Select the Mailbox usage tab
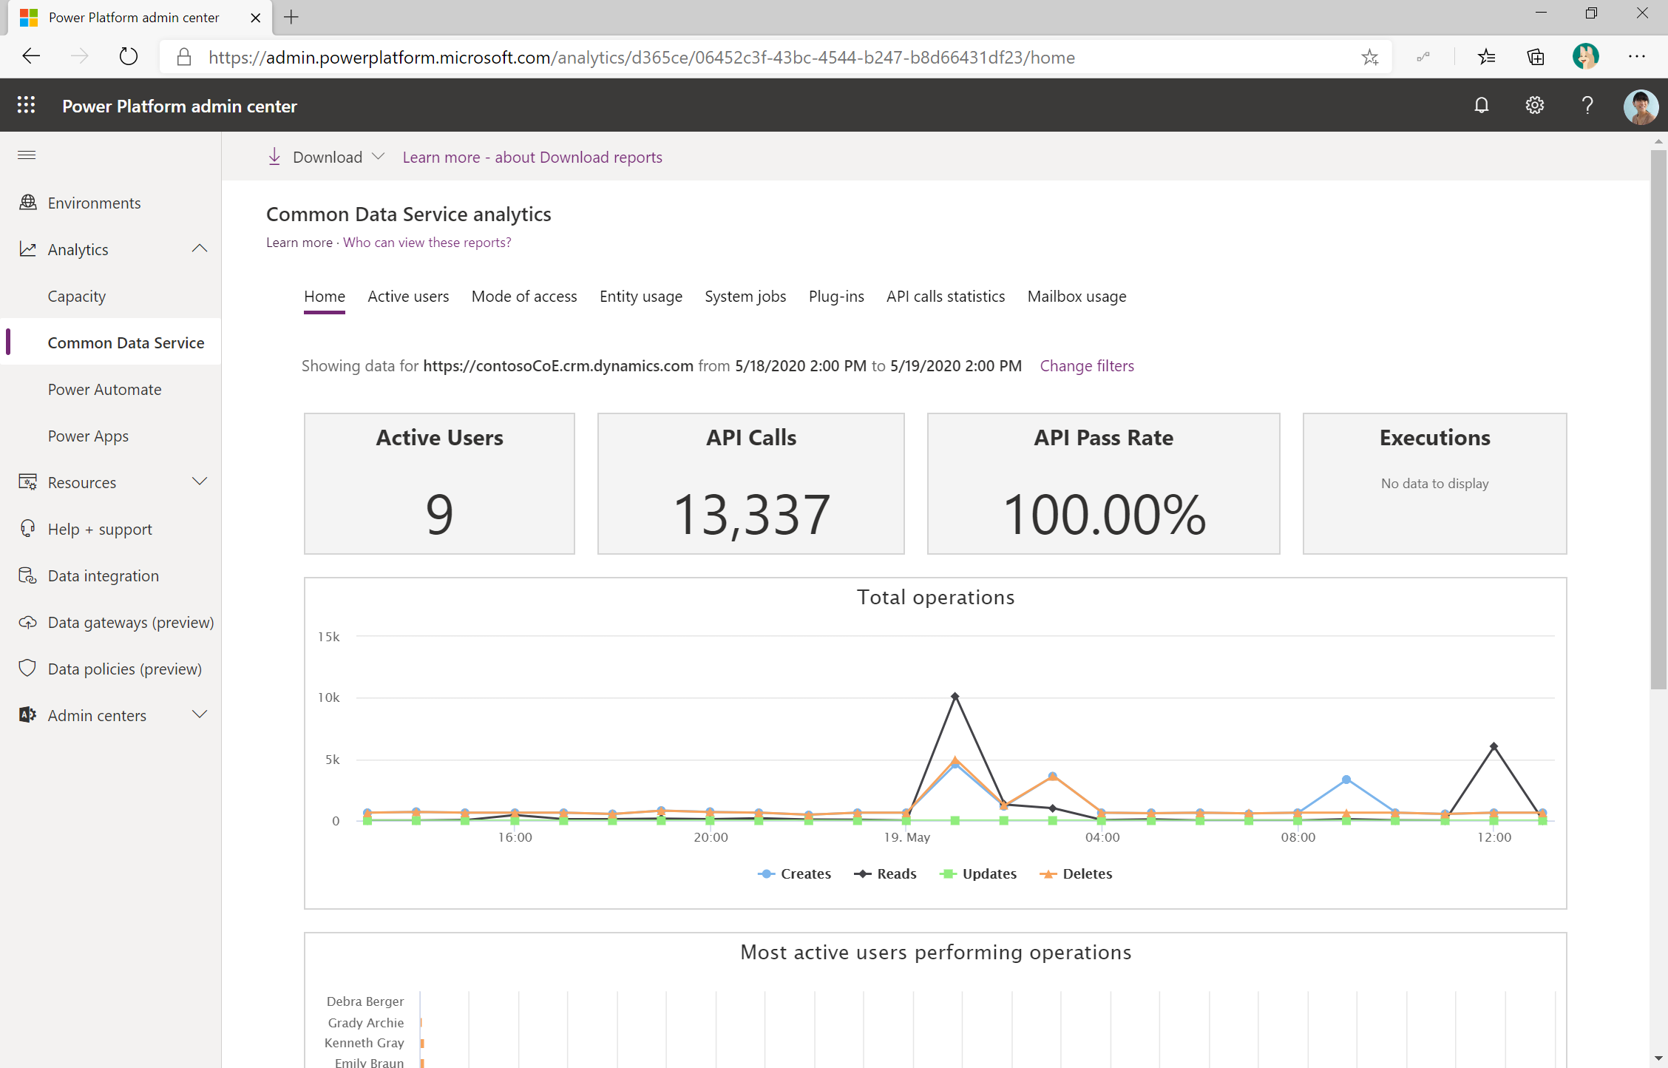Screen dimensions: 1668x1068 click(1076, 296)
